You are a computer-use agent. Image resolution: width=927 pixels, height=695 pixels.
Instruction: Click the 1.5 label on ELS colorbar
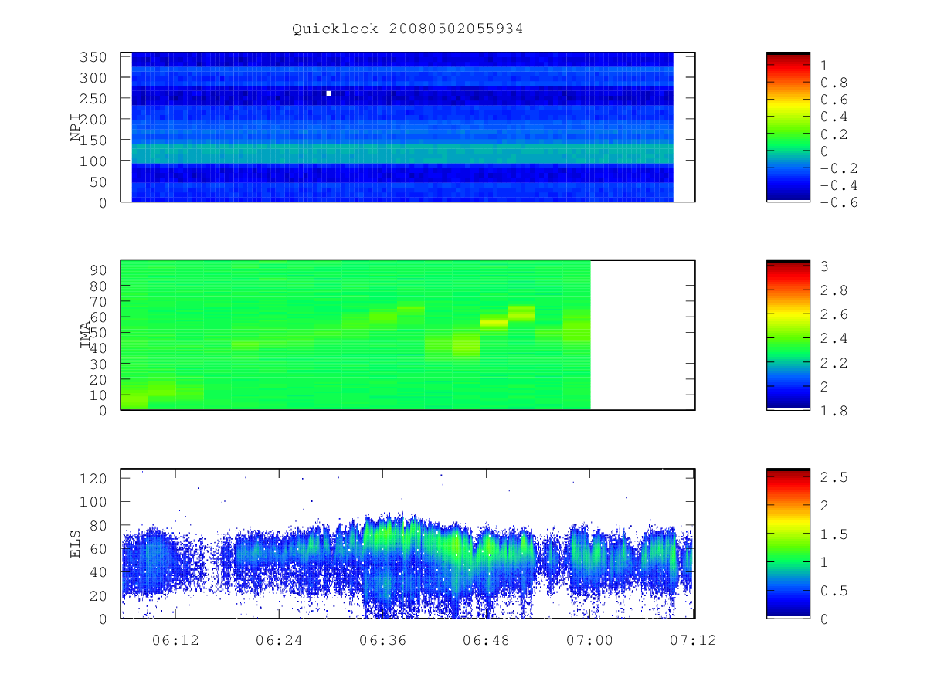coord(834,534)
